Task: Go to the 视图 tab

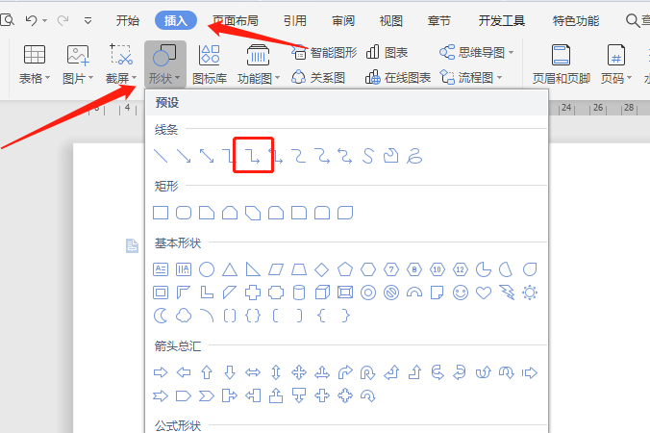Action: click(391, 20)
